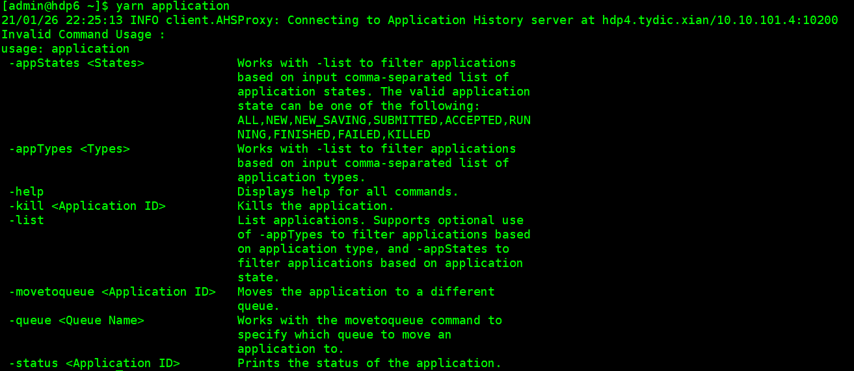Click the line "on application type, and -appStates to"
Screen dimensions: 854x371
pos(373,249)
